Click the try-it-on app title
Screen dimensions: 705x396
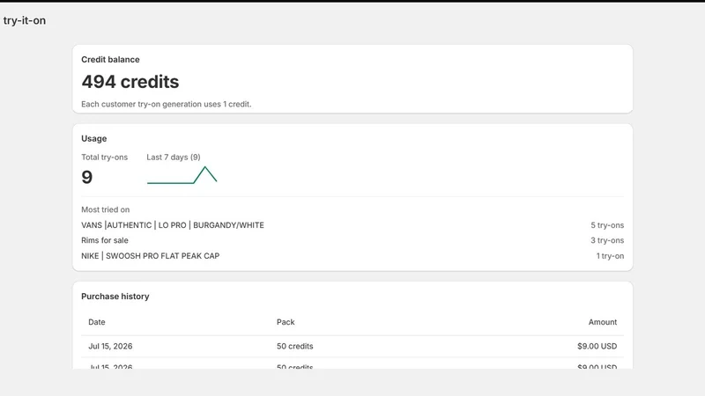point(25,20)
